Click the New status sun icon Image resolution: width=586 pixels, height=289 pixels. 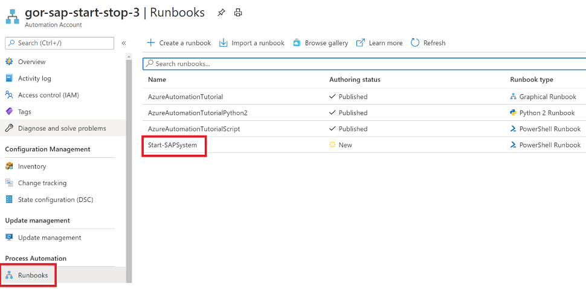pos(332,144)
